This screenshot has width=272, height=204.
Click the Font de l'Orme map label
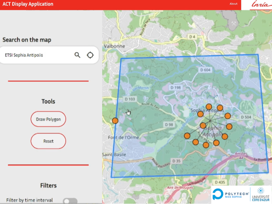123,138
